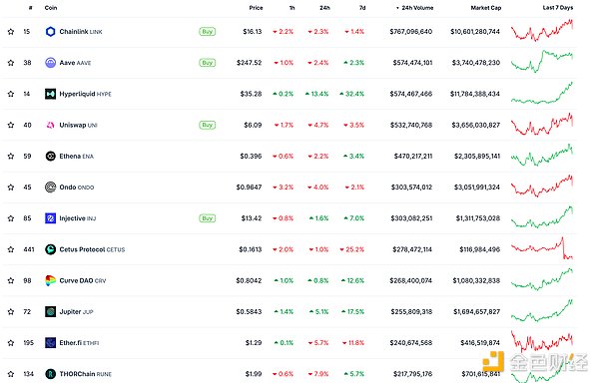
Task: Open the Hyperliquid 7-day sparkline chart
Action: (x=542, y=93)
